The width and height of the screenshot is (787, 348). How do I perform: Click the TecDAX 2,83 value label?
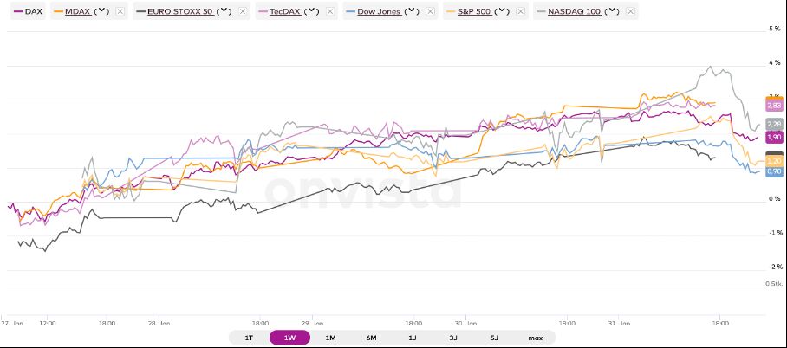(x=774, y=105)
